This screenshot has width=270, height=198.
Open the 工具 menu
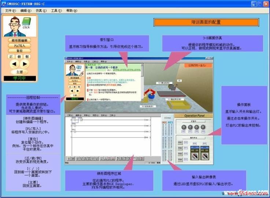pyautogui.click(x=56, y=11)
